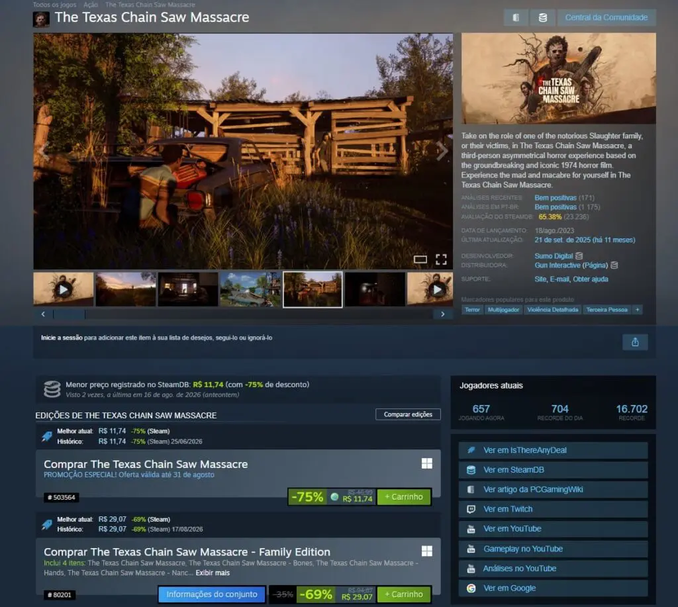Select the Violência Detalhada tag
The width and height of the screenshot is (678, 607).
tap(553, 310)
